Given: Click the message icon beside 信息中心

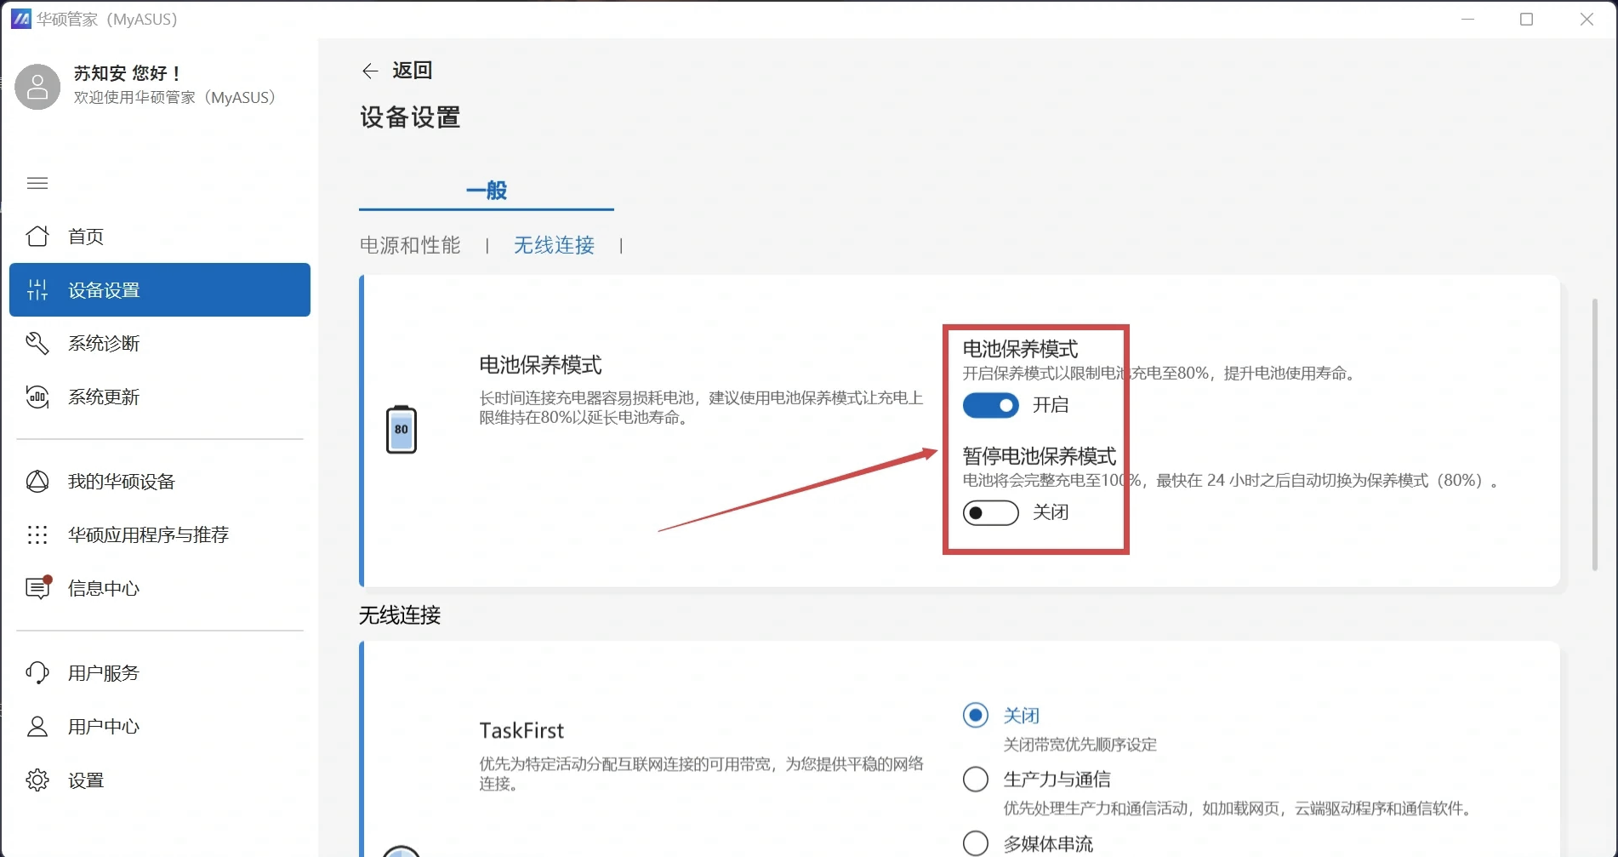Looking at the screenshot, I should pos(38,587).
